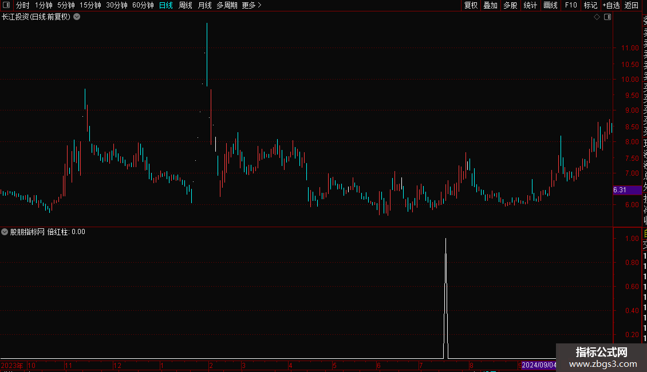Switch to 分时 time-sharing view
The image size is (647, 372).
(x=23, y=5)
